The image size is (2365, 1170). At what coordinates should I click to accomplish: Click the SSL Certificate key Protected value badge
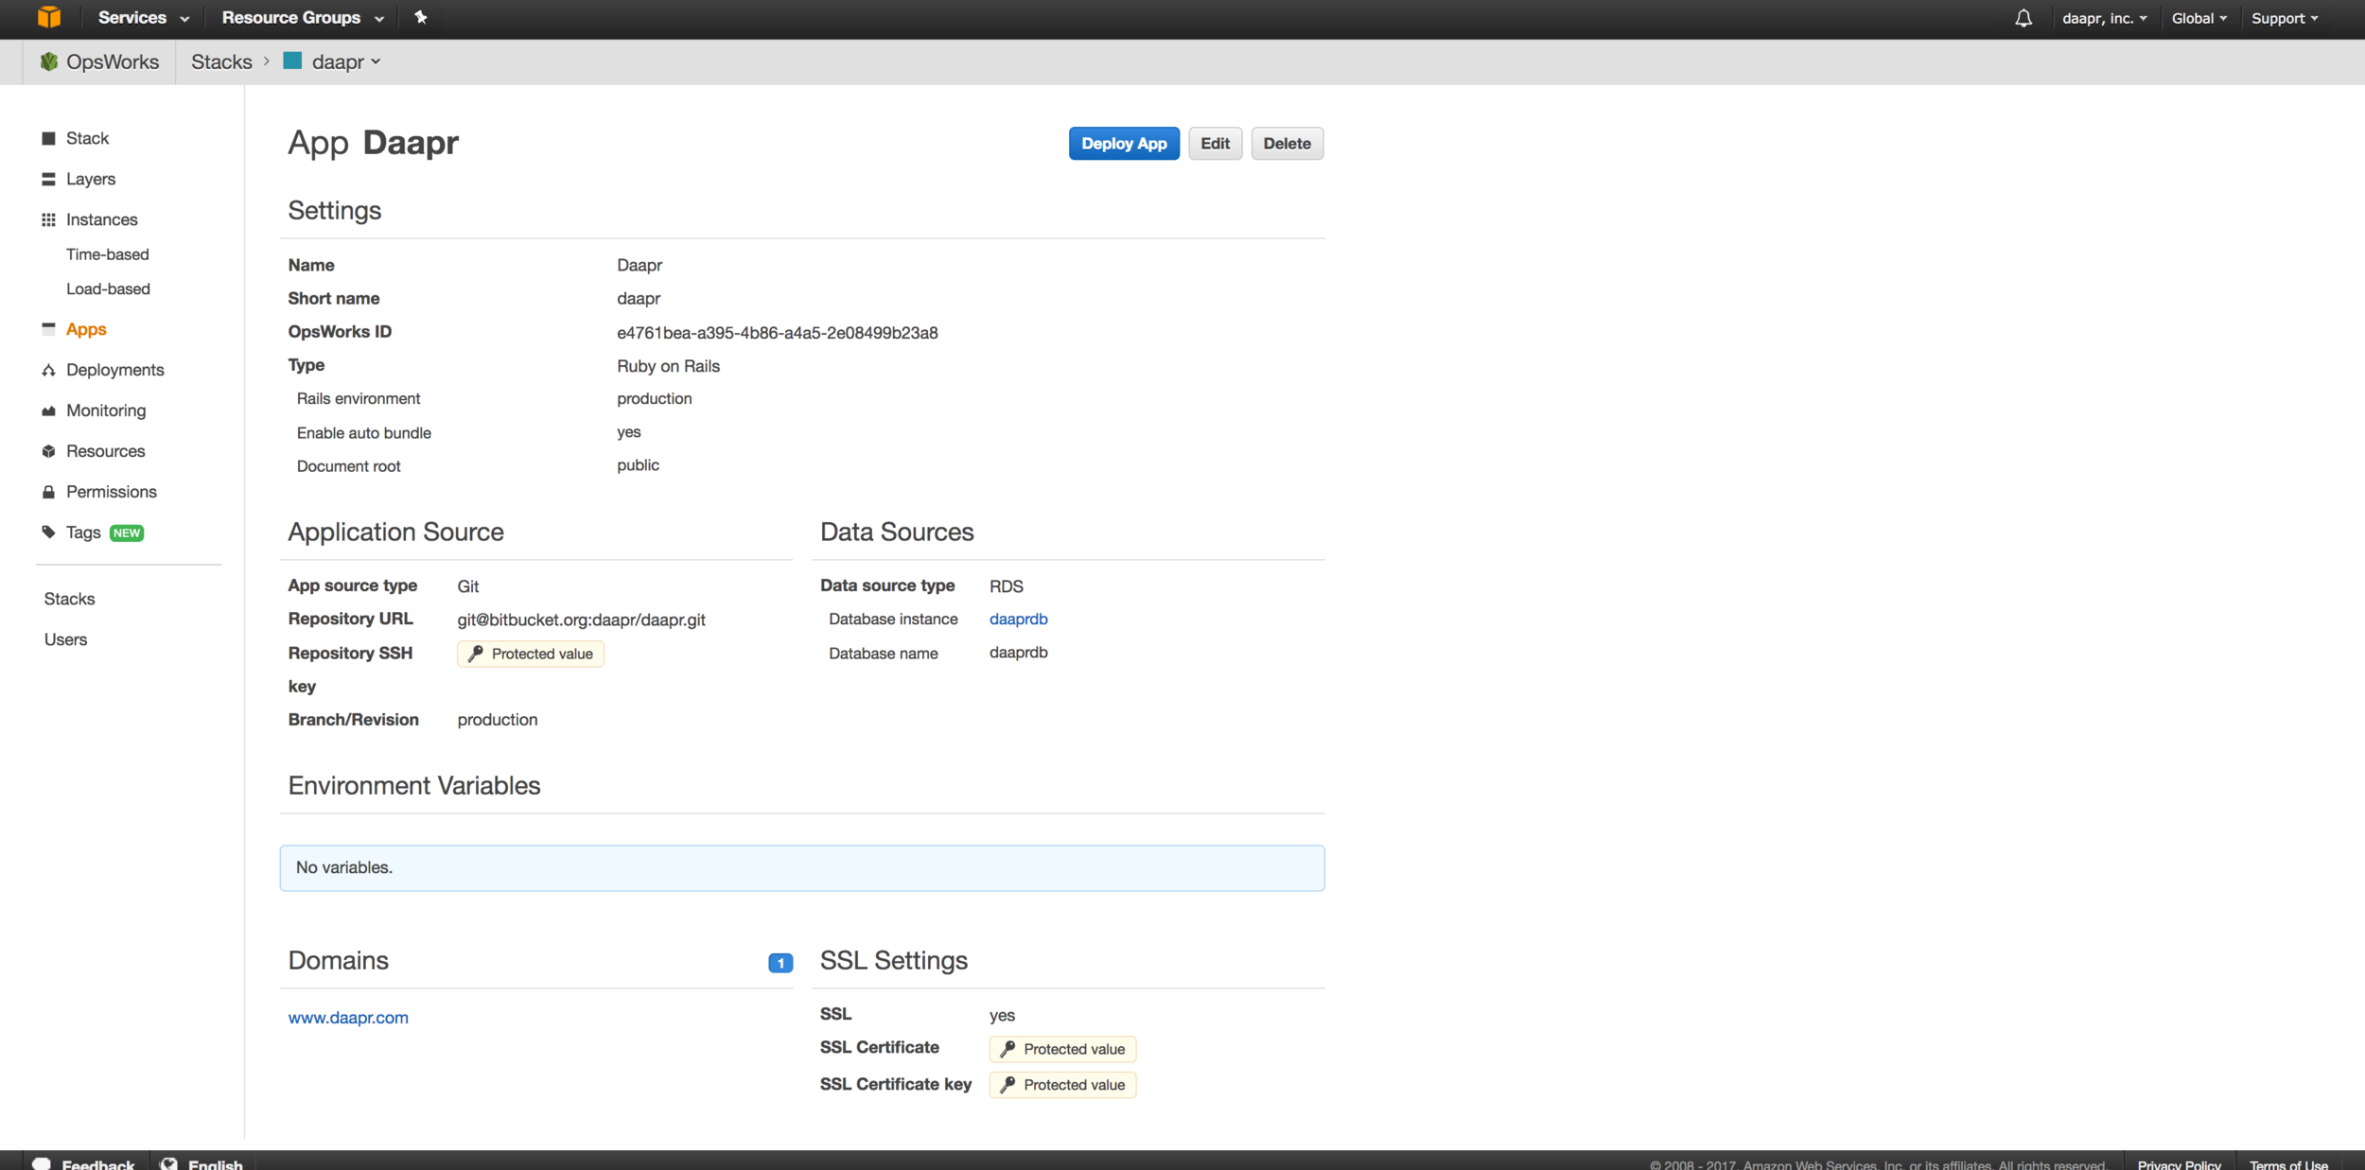[x=1062, y=1085]
